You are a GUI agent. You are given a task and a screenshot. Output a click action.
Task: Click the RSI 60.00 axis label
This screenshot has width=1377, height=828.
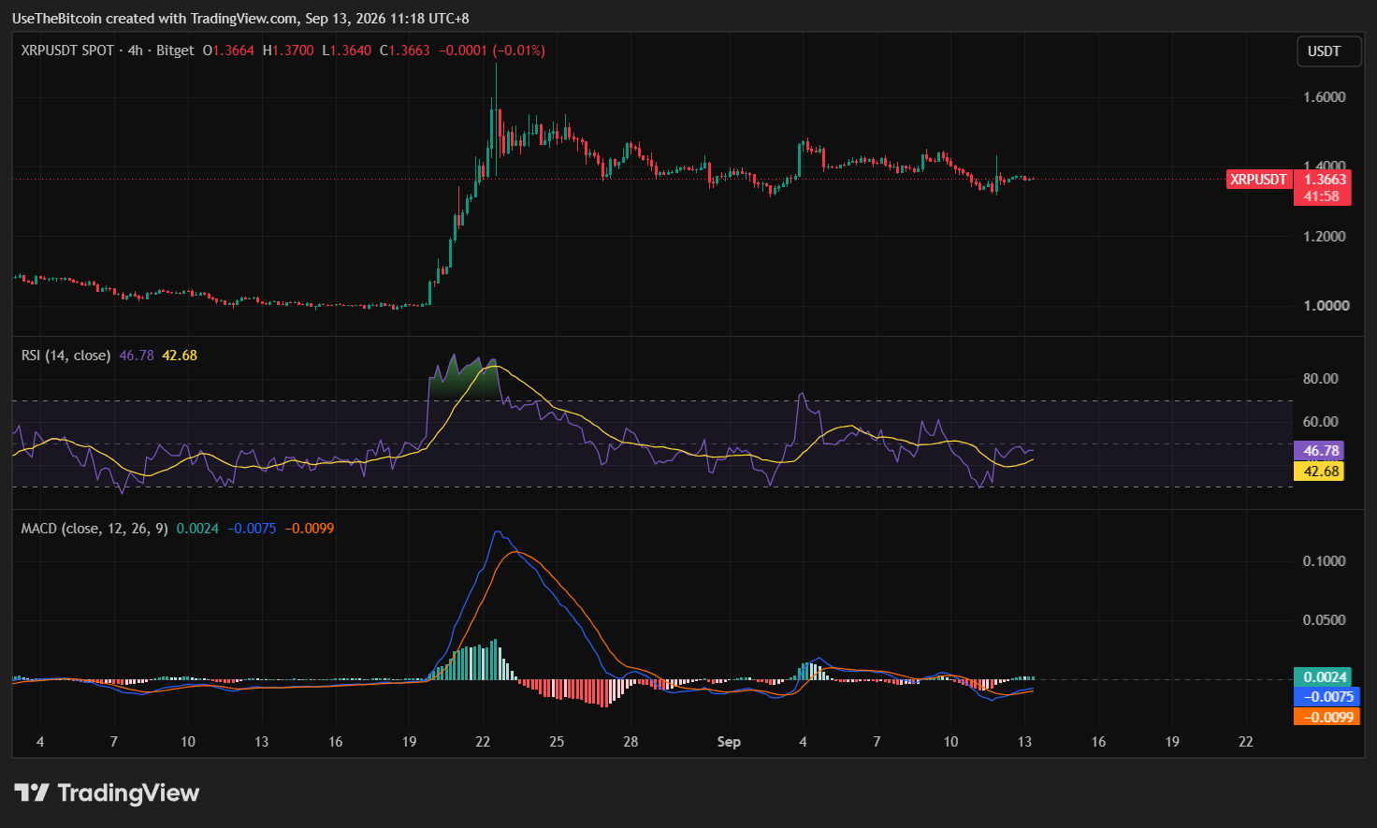click(x=1321, y=422)
